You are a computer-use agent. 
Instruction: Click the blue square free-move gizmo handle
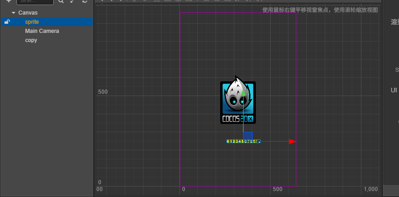248,136
